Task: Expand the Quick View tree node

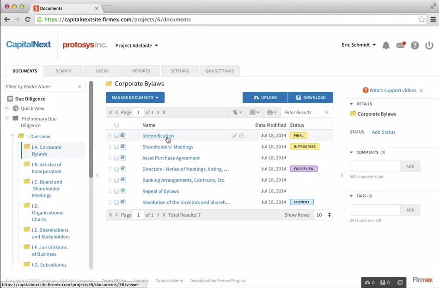Action: [x=7, y=108]
